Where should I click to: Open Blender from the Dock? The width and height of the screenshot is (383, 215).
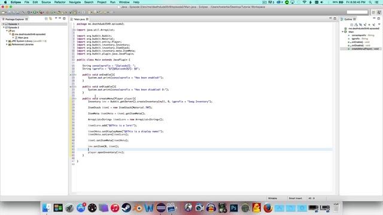(x=138, y=208)
